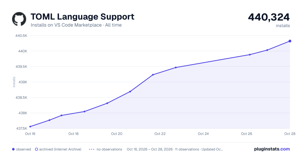
Task: Click the Oct 26 x-axis label
Action: tap(247, 134)
